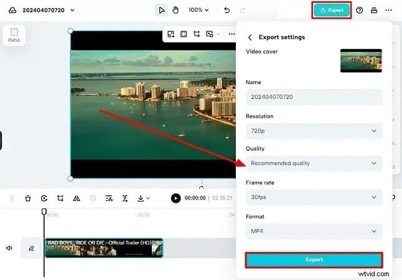Open the layout panel icon
402x280 pixels.
tap(374, 10)
